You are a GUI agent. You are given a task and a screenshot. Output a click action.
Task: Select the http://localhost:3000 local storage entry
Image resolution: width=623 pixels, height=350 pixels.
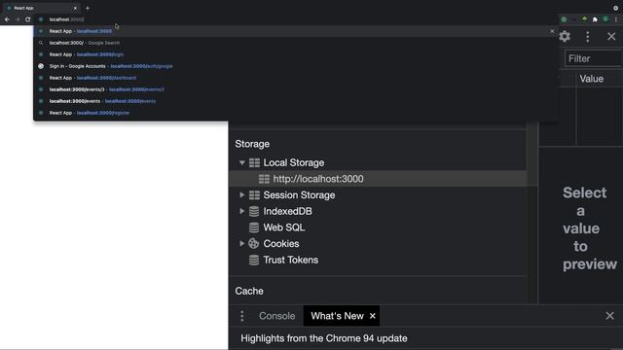[378, 179]
